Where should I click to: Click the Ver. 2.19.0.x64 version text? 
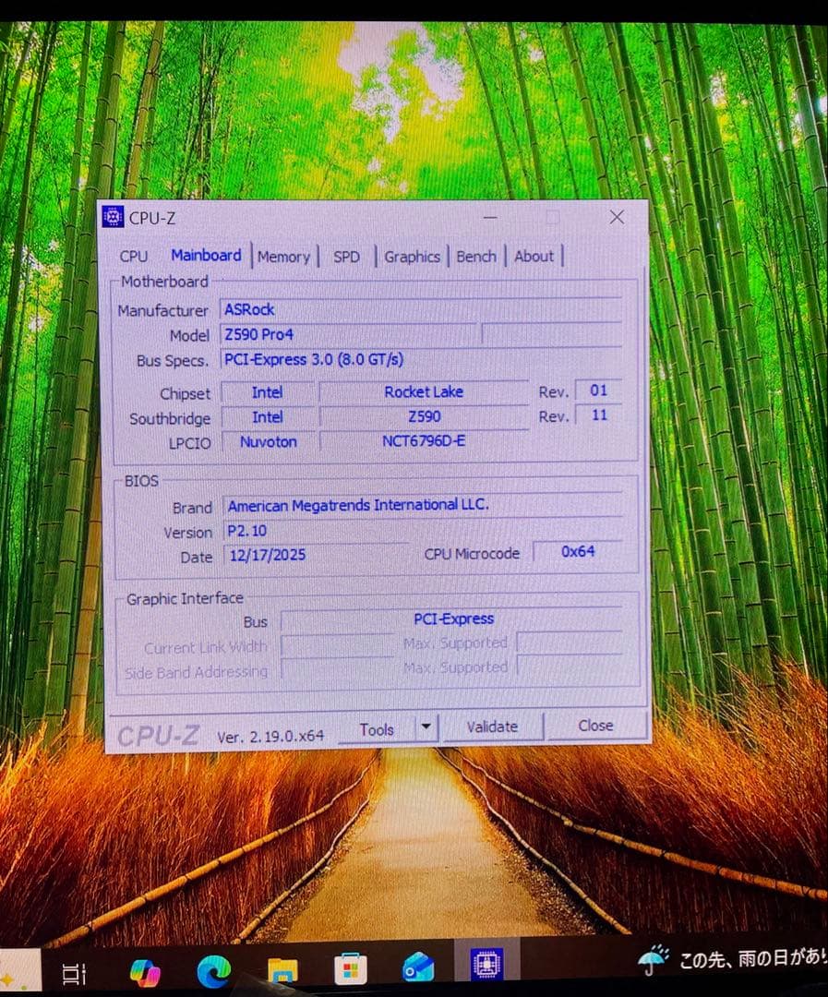point(270,737)
